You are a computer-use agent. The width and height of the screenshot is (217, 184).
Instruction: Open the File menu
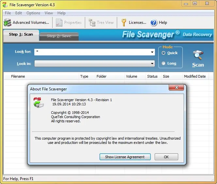[x=8, y=13]
